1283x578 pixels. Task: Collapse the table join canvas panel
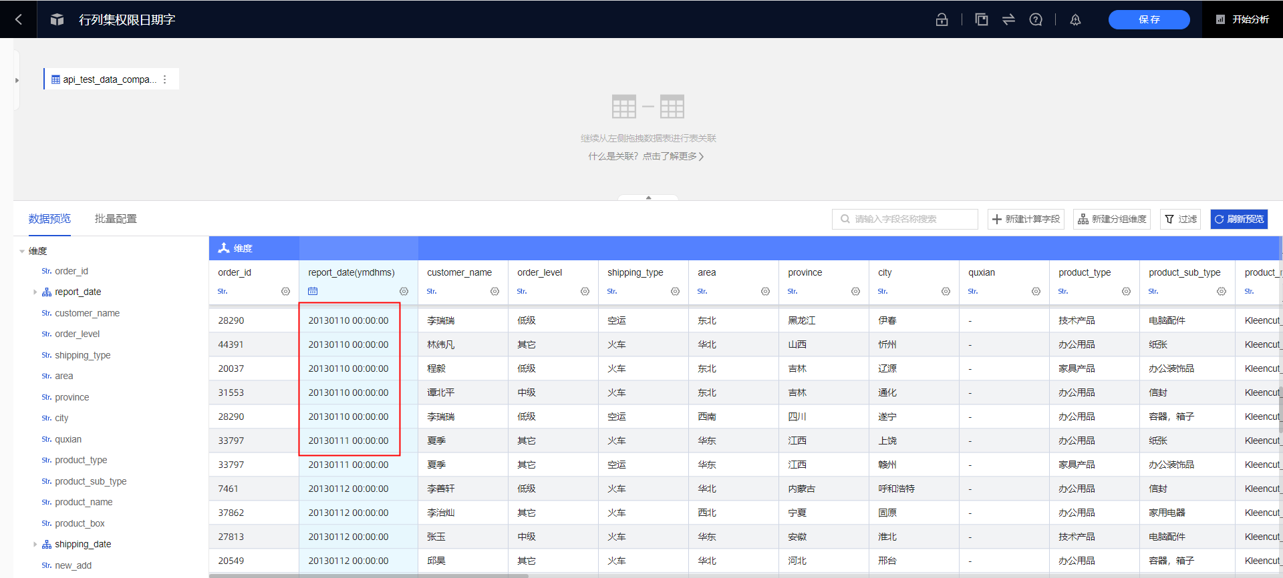(648, 198)
